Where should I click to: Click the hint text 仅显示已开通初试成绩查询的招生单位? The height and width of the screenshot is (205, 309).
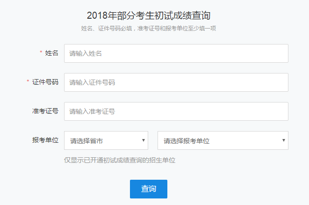point(120,160)
